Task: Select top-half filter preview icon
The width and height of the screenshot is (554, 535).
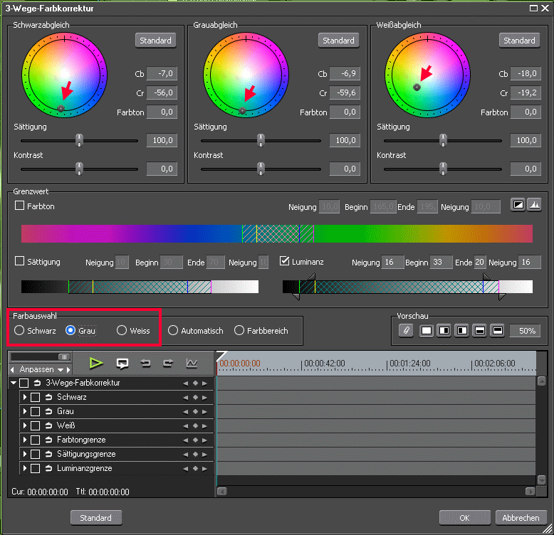Action: [498, 331]
